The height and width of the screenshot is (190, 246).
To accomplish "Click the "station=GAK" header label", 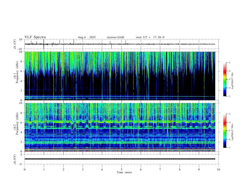I will (115, 37).
